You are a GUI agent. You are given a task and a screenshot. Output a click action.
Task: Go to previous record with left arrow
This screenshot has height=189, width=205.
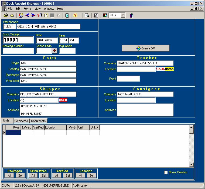click(27, 15)
